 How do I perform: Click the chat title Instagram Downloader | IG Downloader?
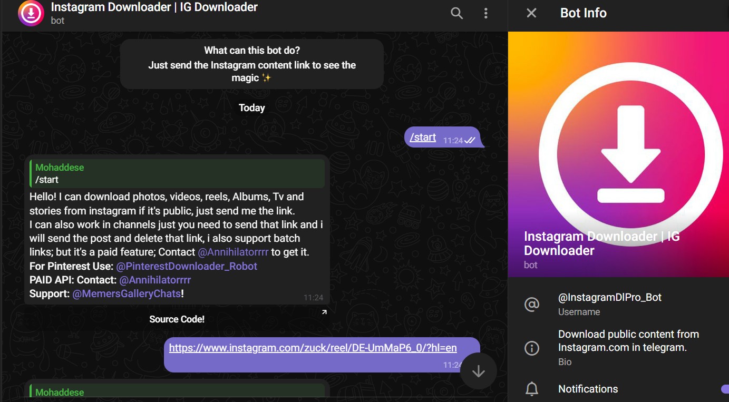154,7
